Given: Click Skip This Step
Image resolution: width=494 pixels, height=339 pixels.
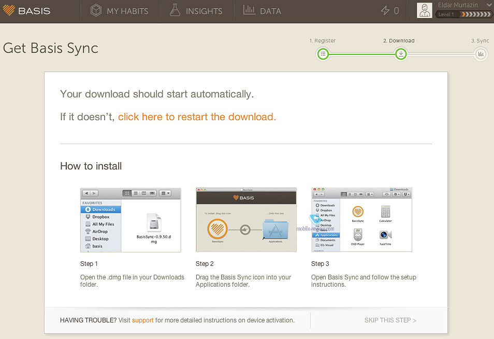Looking at the screenshot, I should pos(390,320).
